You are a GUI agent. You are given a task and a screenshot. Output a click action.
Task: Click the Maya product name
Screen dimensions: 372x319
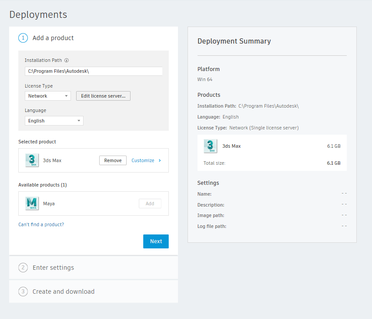coord(49,204)
